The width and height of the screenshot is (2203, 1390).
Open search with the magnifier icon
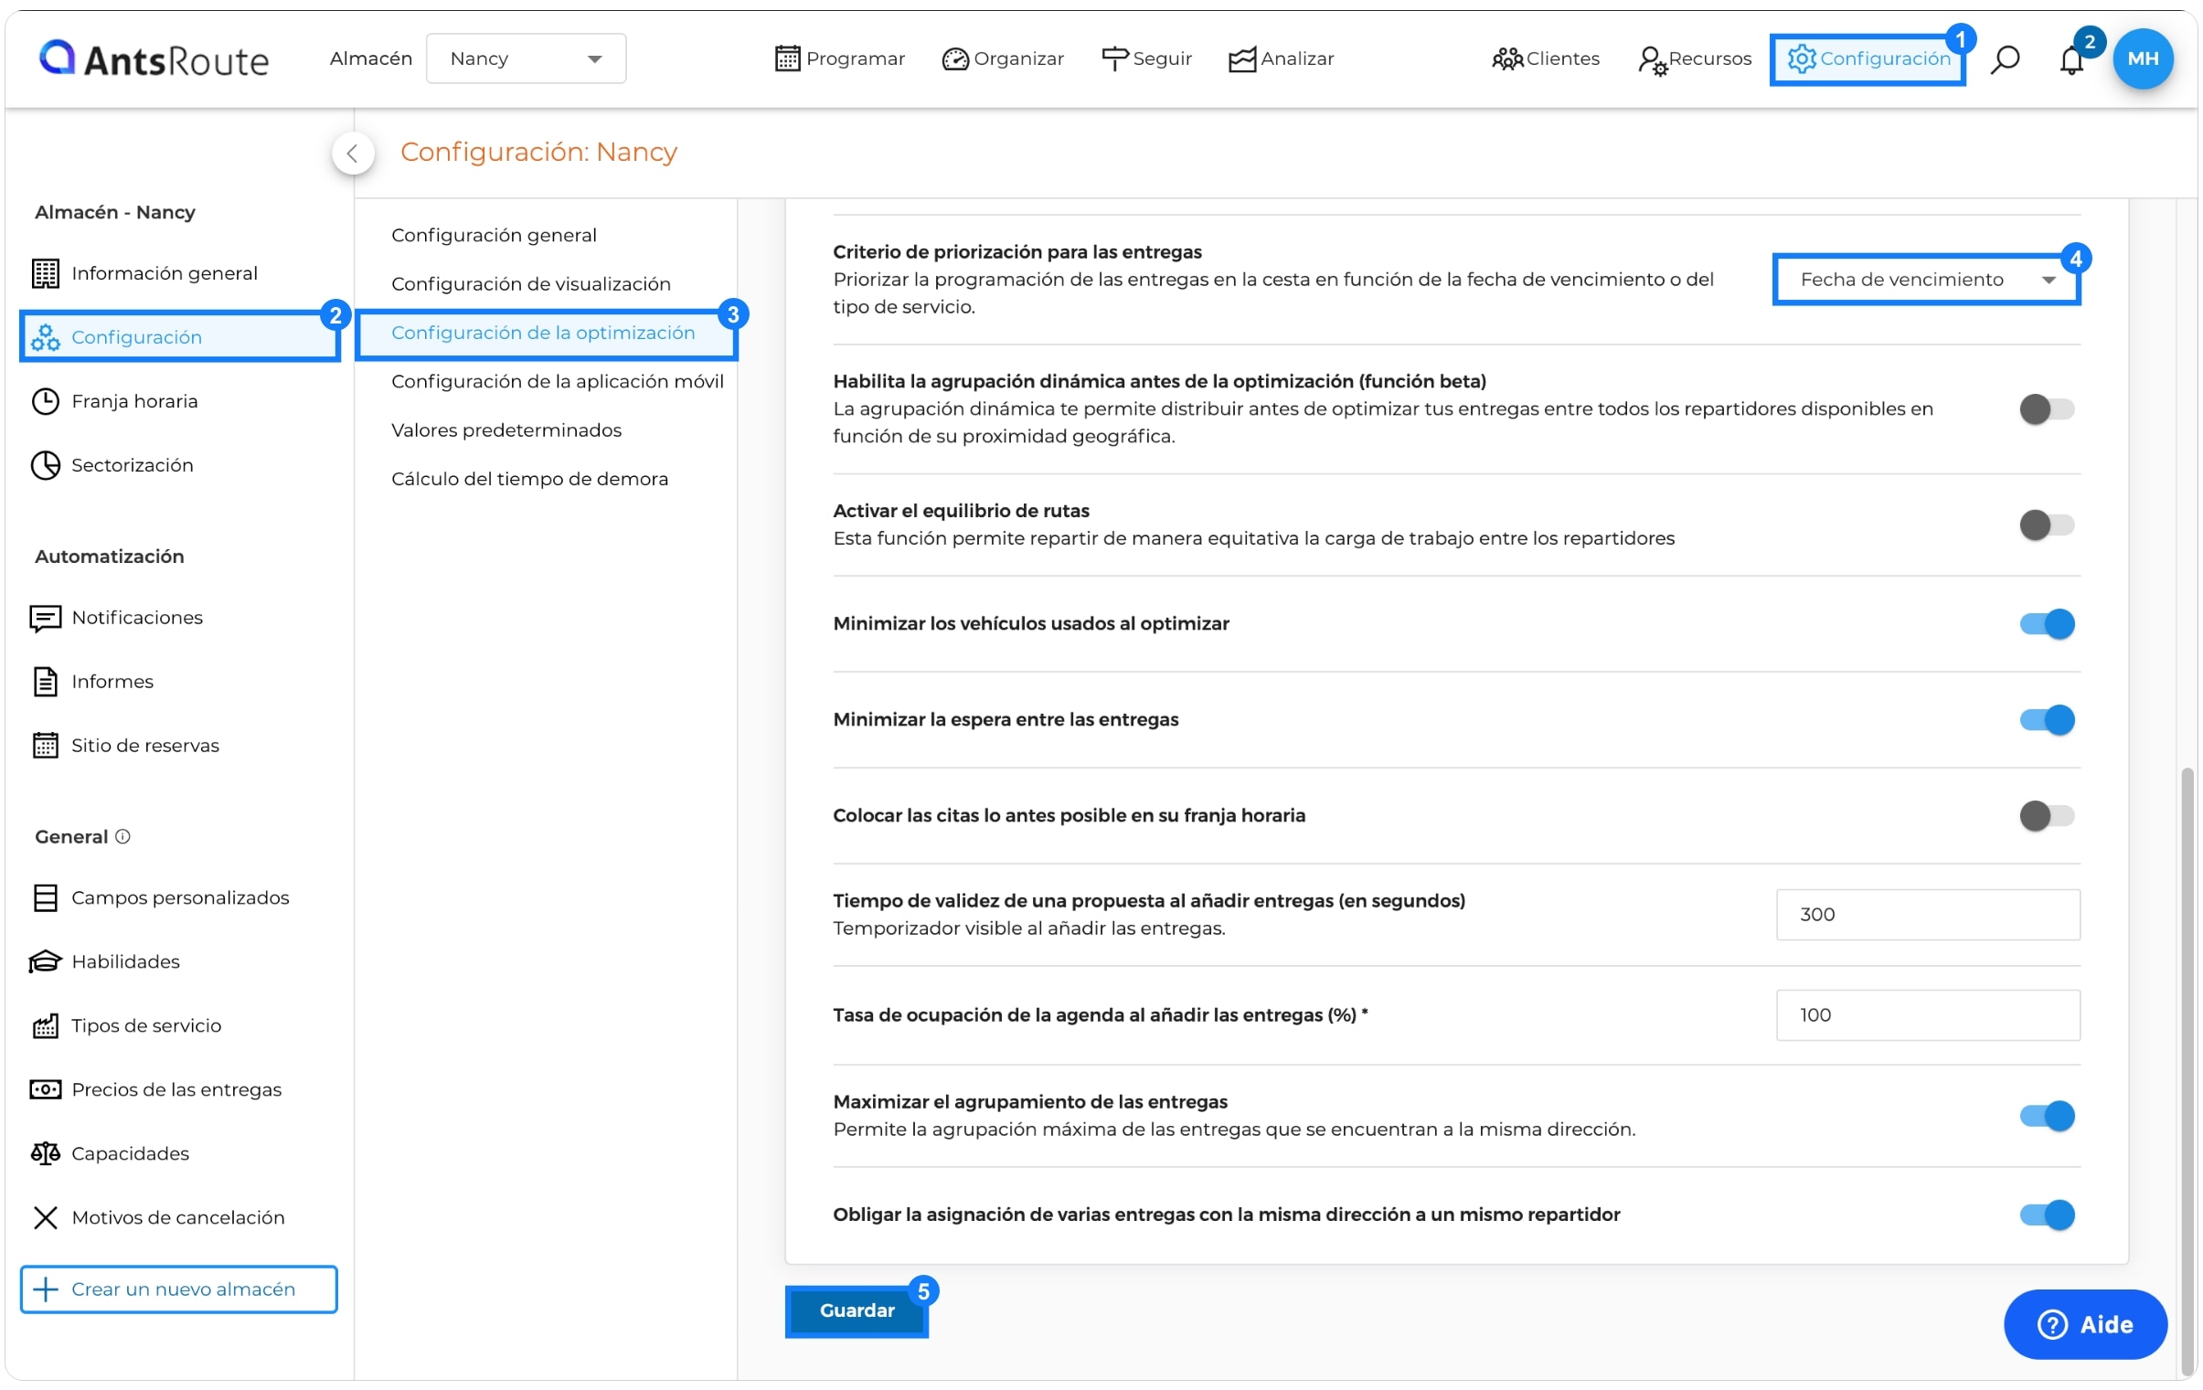pos(2005,59)
